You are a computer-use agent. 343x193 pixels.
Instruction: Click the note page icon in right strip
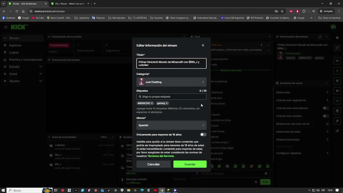pos(337,81)
